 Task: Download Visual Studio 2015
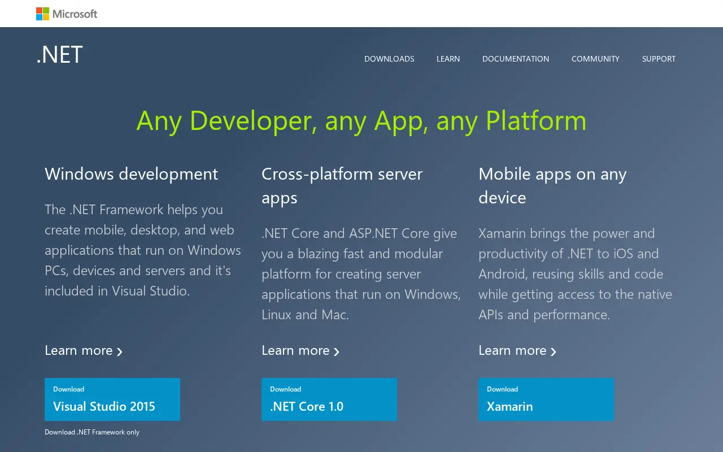(112, 399)
